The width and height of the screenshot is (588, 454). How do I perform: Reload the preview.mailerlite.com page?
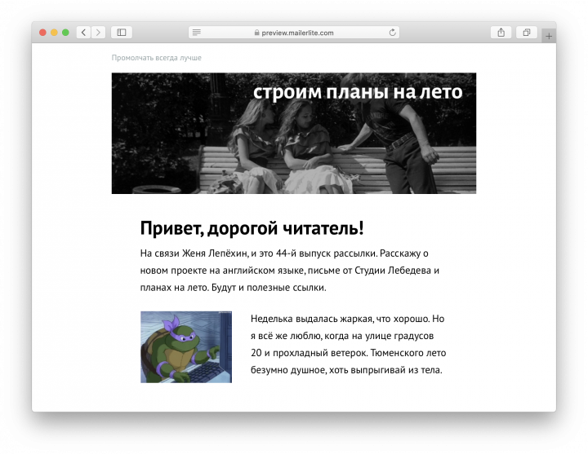pos(393,33)
